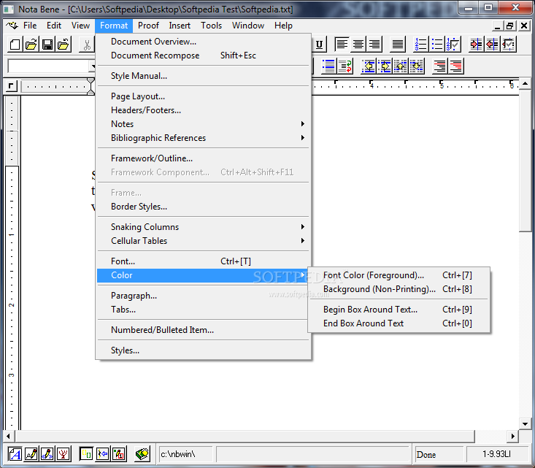Click the horizontal scrollbar right arrow
This screenshot has width=535, height=468.
[512, 436]
